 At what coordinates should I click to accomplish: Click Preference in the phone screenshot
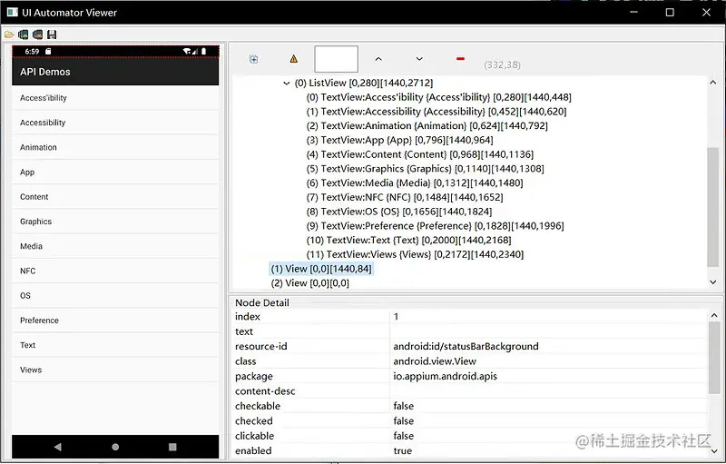[115, 321]
